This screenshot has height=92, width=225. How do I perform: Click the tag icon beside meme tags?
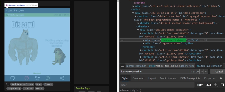8,84
